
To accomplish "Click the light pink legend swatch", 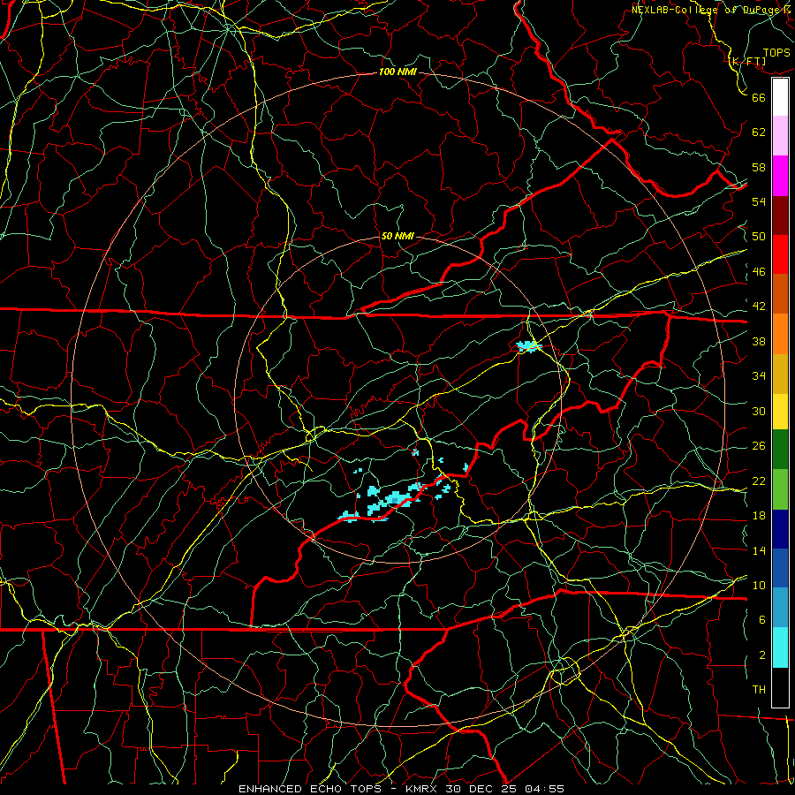I will (780, 136).
